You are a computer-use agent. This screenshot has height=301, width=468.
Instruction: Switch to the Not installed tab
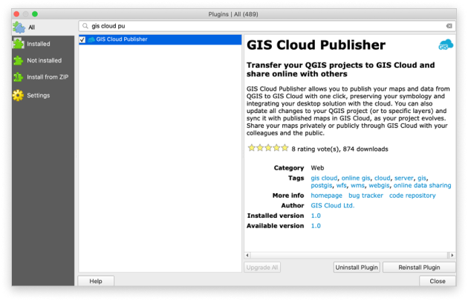[43, 60]
